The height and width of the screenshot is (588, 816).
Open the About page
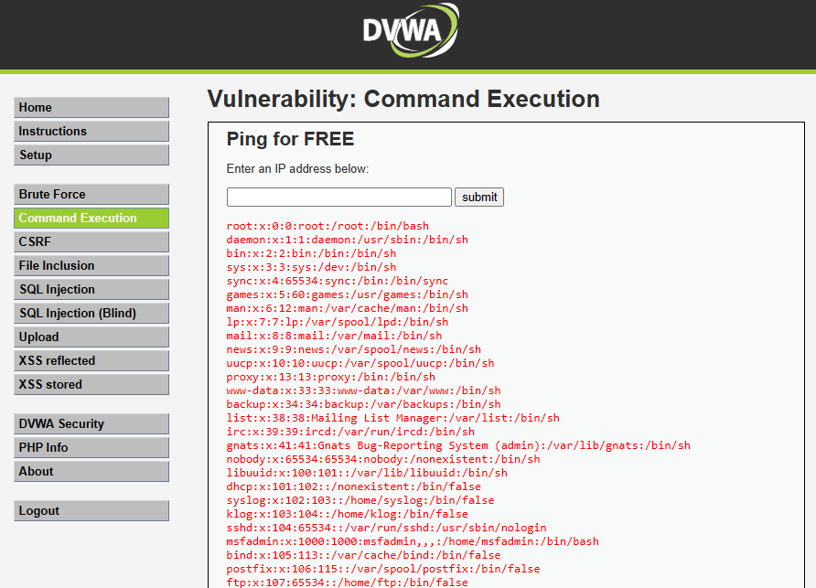(91, 472)
